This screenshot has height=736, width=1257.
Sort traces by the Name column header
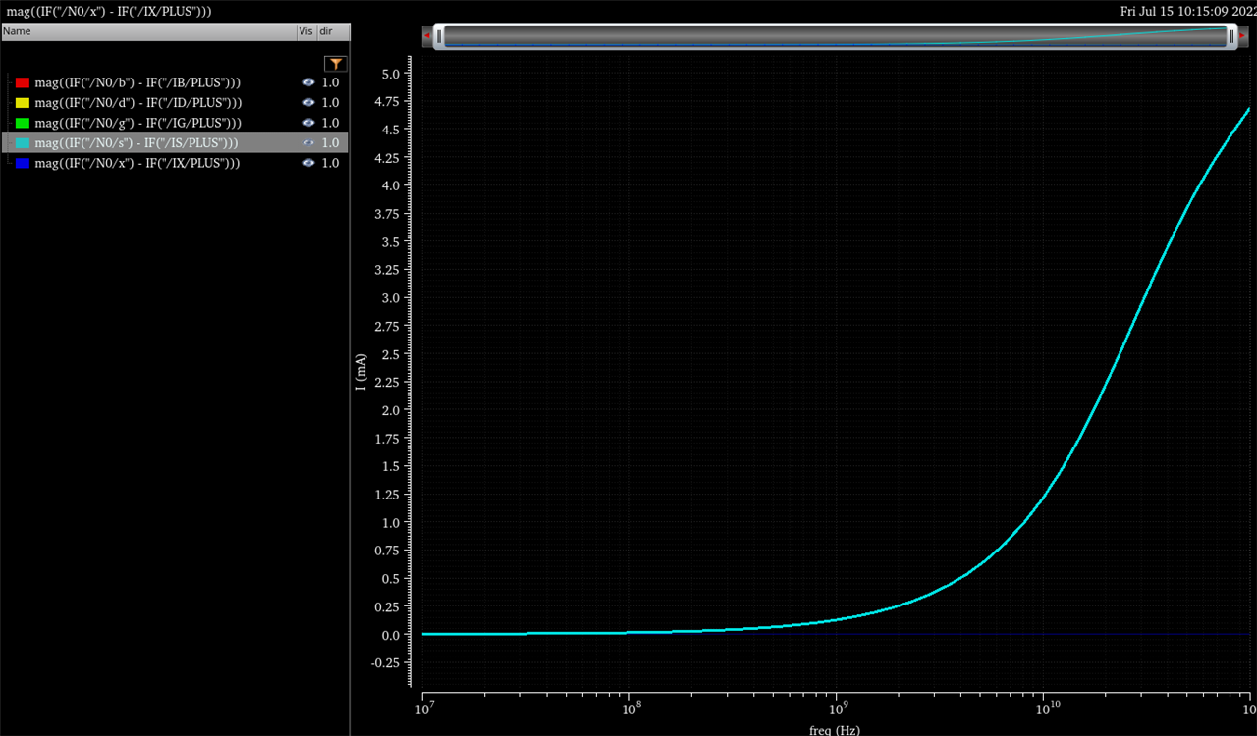click(148, 31)
